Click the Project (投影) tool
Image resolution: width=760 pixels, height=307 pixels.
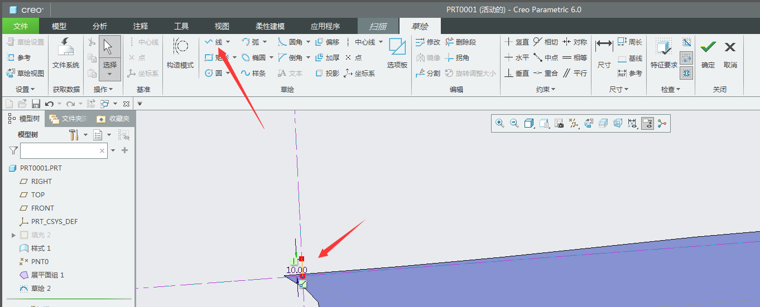(x=327, y=73)
